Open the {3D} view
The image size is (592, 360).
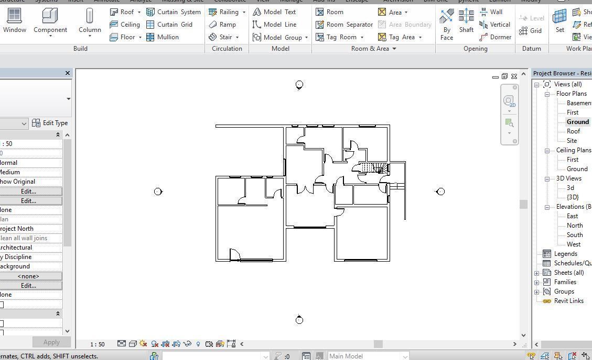pyautogui.click(x=573, y=197)
